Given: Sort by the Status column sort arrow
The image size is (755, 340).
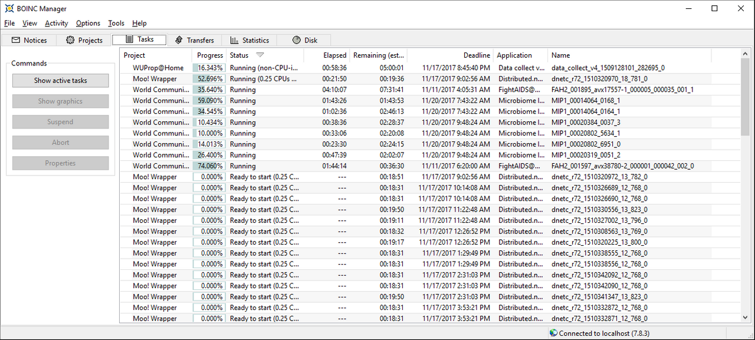Looking at the screenshot, I should coord(260,55).
